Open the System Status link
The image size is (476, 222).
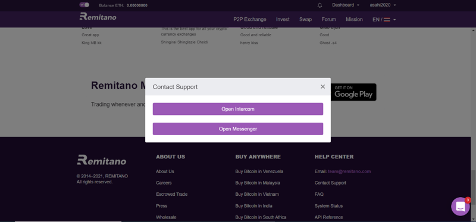click(x=328, y=206)
